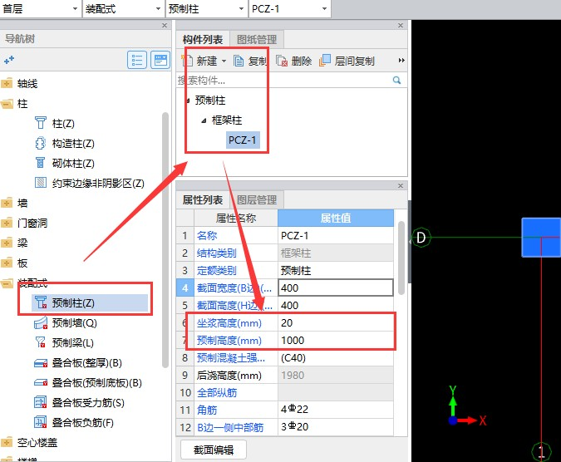This screenshot has height=462, width=561.
Task: Expand the 空心楼盖 folder
Action: (x=6, y=443)
